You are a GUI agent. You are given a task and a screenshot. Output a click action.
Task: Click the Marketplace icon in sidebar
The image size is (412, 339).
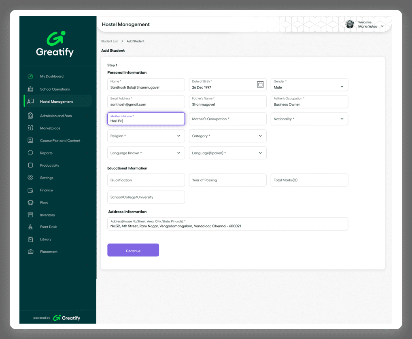(x=30, y=128)
